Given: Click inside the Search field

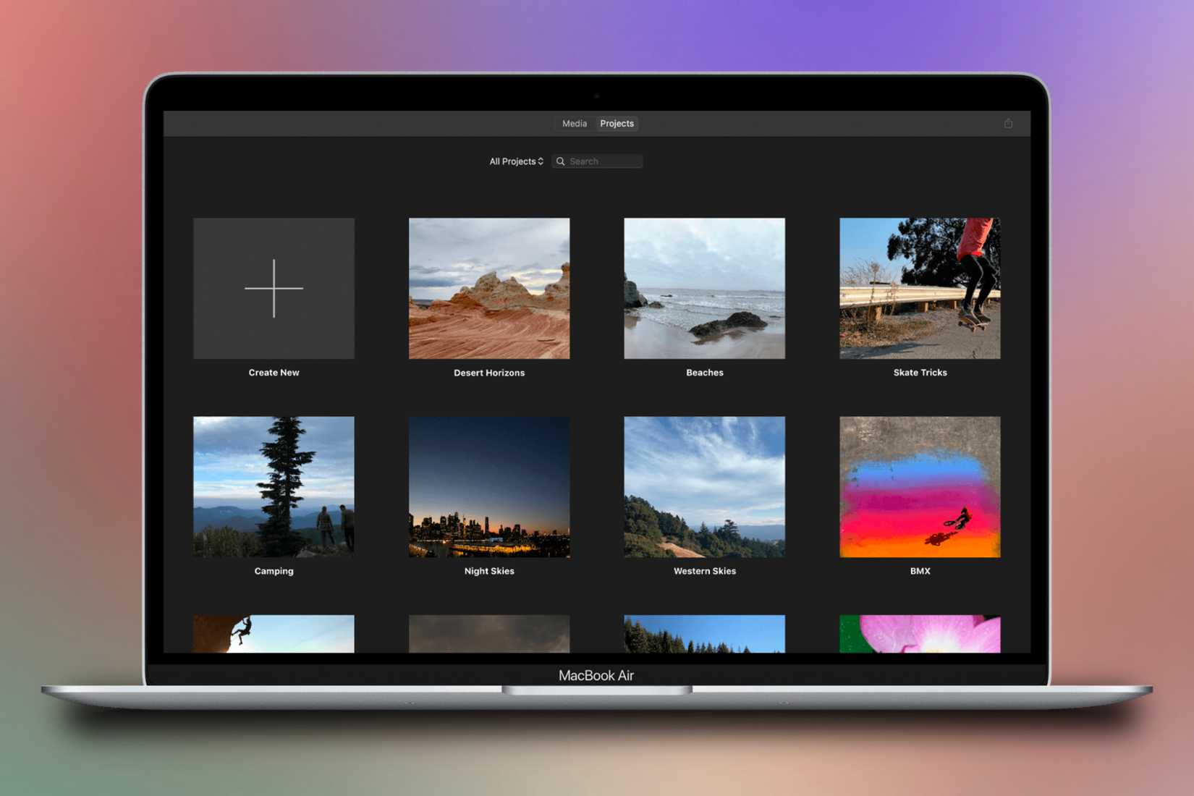Looking at the screenshot, I should pyautogui.click(x=601, y=161).
